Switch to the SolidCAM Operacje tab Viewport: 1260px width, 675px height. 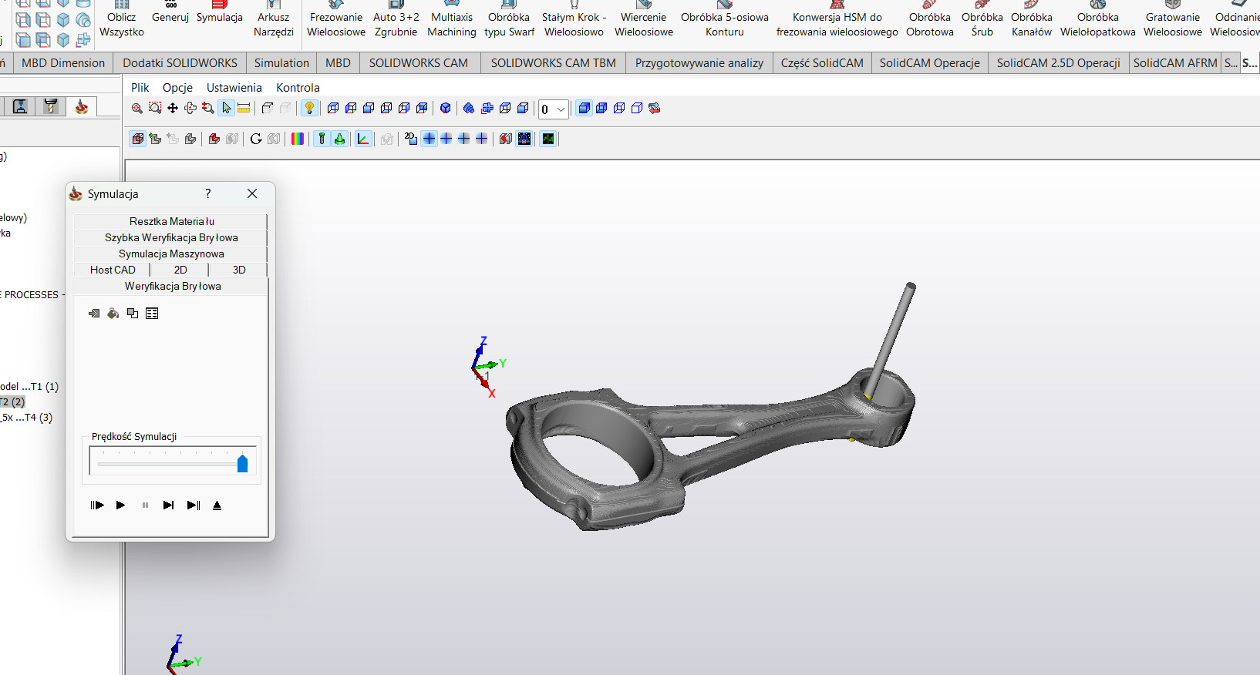coord(929,63)
